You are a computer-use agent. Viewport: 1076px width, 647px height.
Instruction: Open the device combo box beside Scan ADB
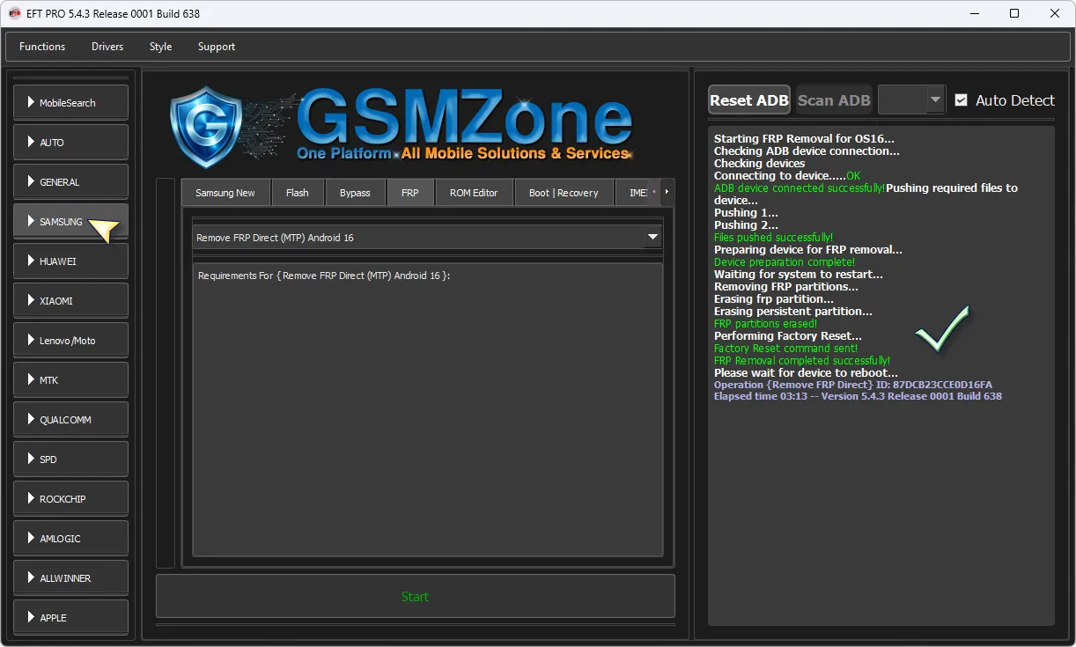912,100
